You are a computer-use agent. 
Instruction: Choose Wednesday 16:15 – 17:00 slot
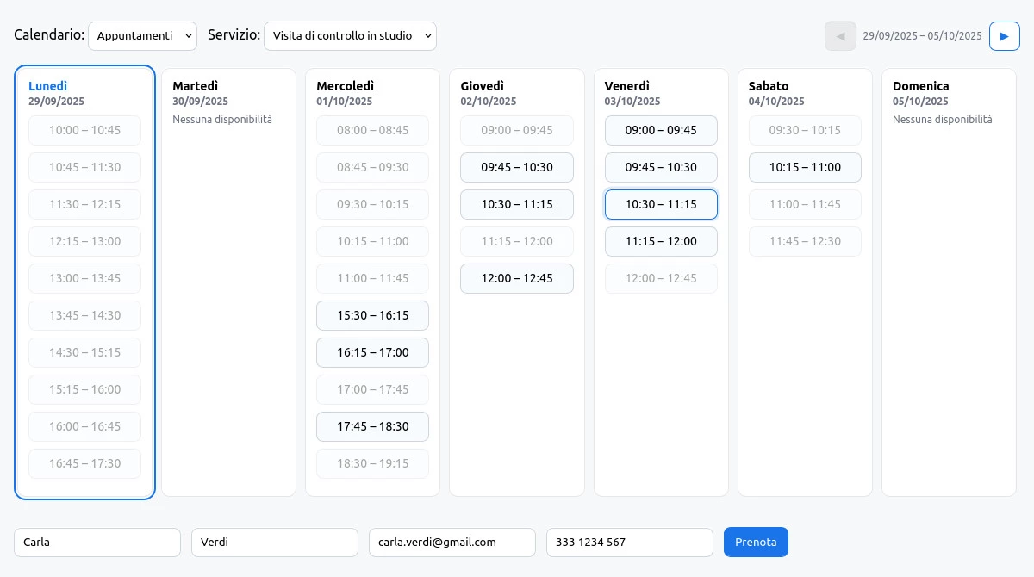click(x=372, y=353)
